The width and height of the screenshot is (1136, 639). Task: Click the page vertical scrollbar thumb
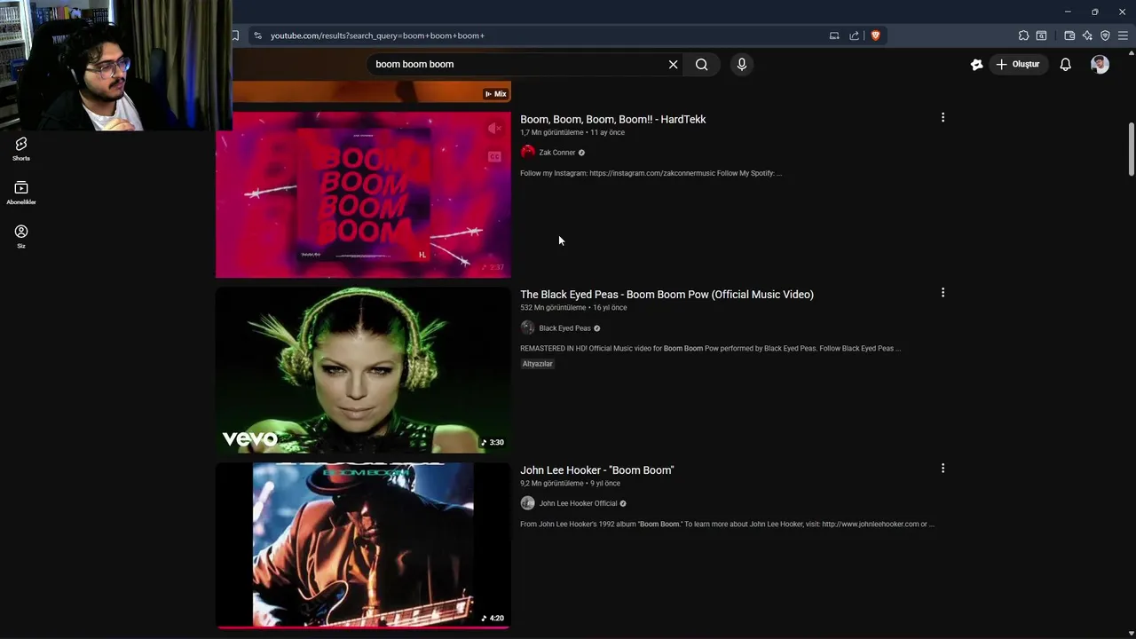[1131, 149]
